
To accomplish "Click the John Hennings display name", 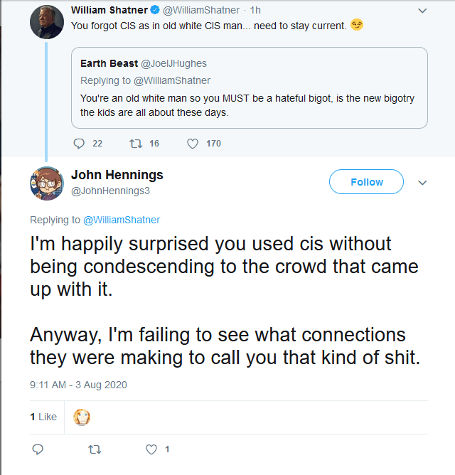I will tap(117, 175).
